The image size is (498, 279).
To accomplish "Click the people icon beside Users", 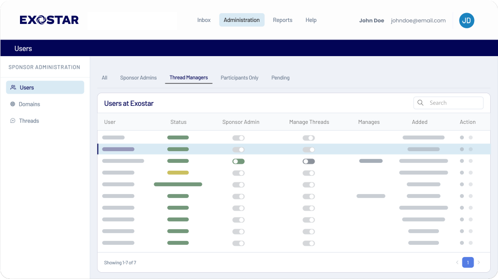I will tap(13, 87).
